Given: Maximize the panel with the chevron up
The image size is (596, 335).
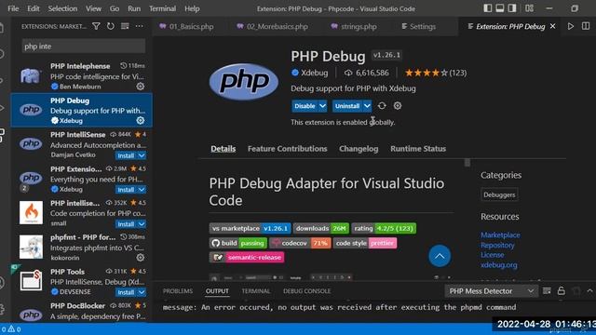Looking at the screenshot, I should click(x=589, y=291).
